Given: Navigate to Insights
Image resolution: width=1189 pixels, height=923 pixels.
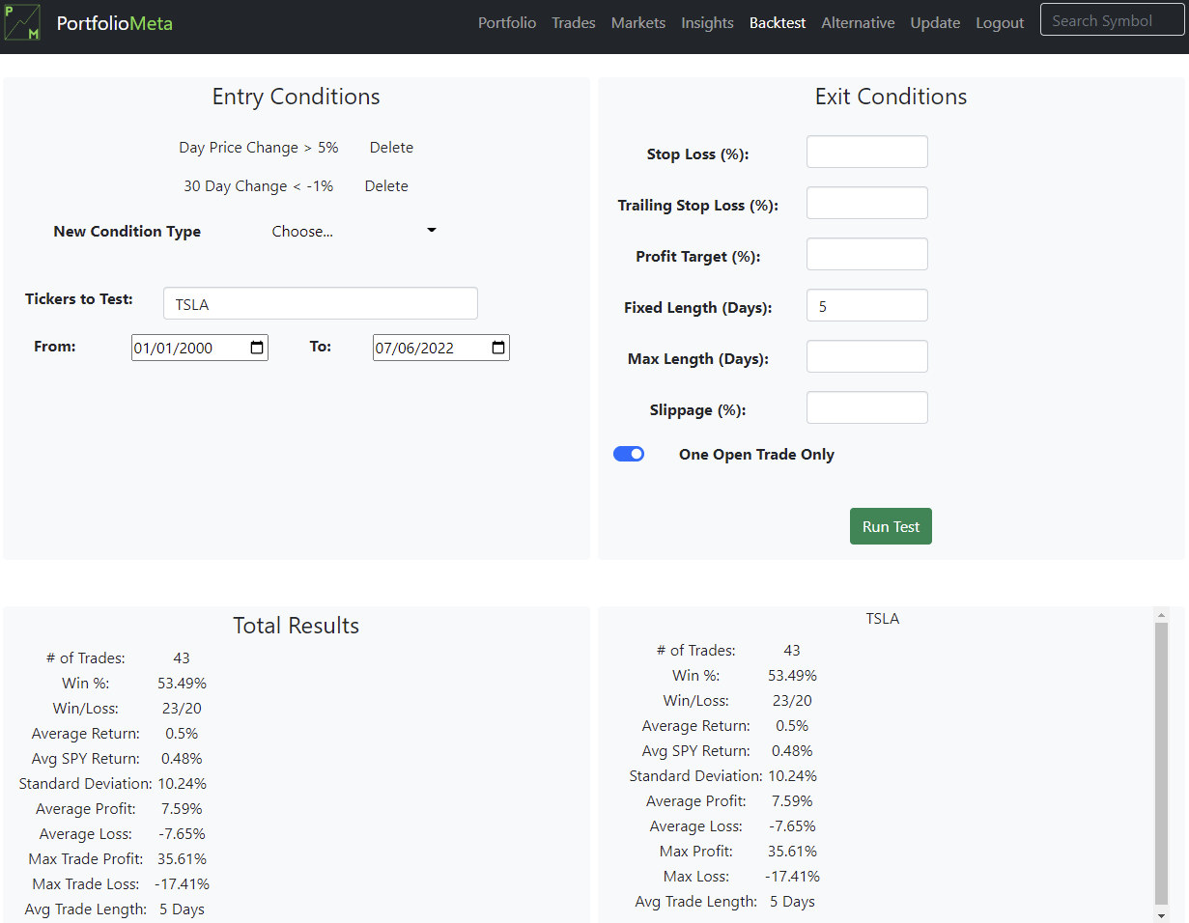Looking at the screenshot, I should point(708,22).
